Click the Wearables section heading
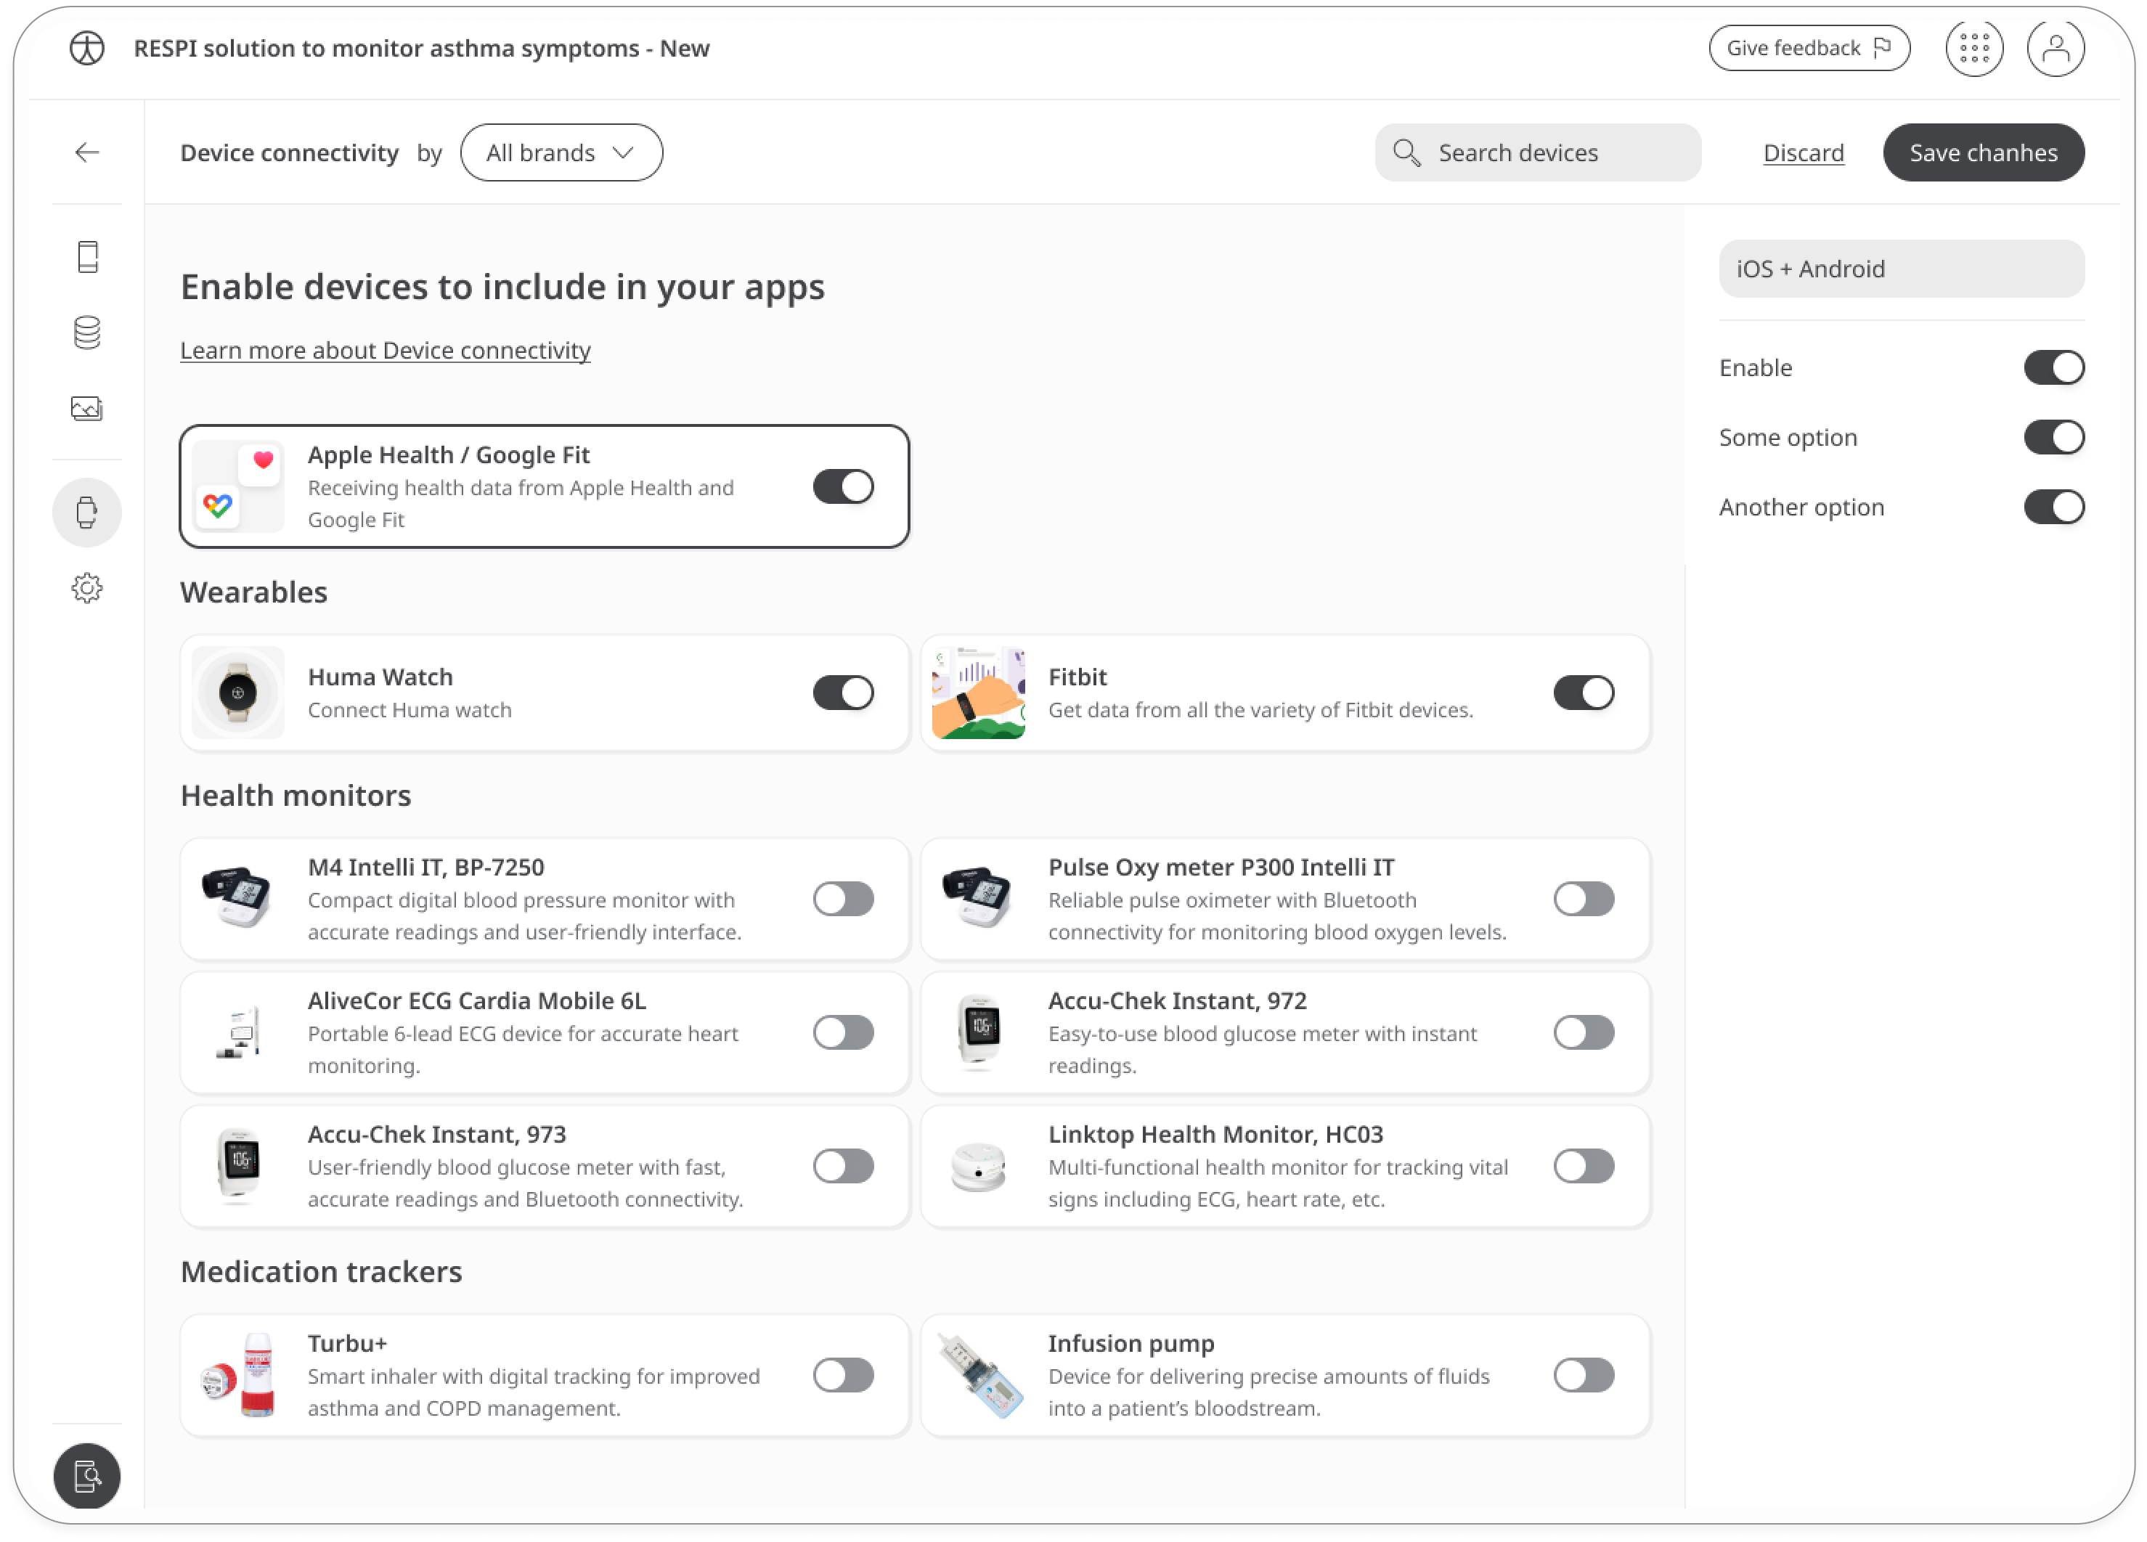This screenshot has width=2147, height=1542. tap(253, 592)
